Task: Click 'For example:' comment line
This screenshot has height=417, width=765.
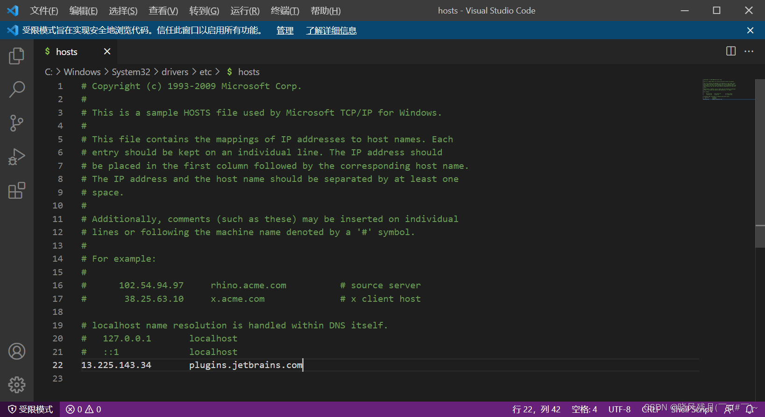Action: coord(119,259)
